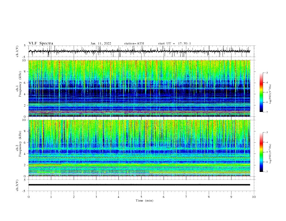Image resolution: width=286 pixels, height=221 pixels.
Task: Click the 'Time (min)' axis label
Action: point(144,200)
